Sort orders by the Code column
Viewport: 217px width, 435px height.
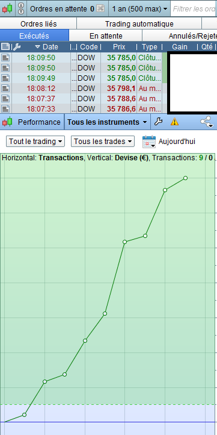(88, 46)
